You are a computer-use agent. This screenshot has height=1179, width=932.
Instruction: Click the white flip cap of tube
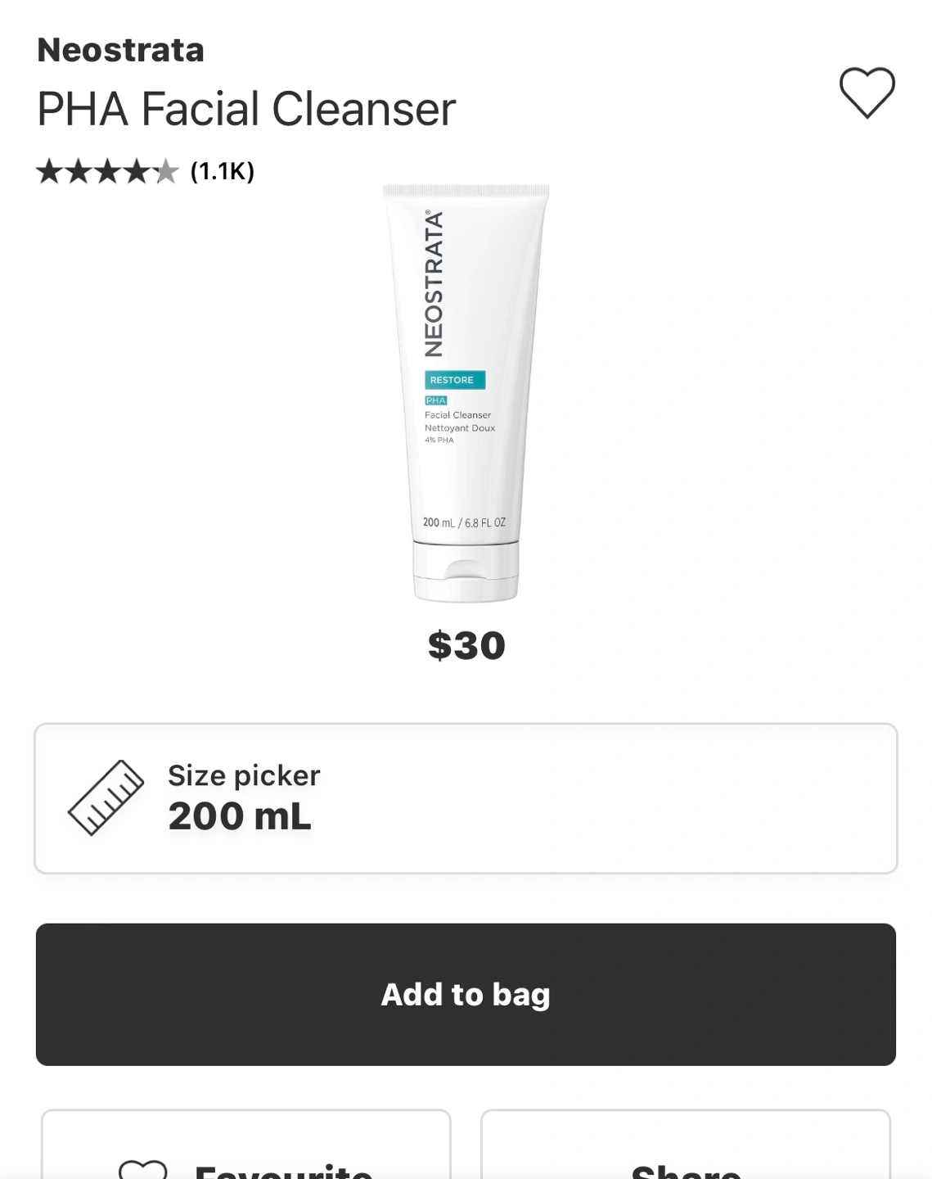(466, 571)
